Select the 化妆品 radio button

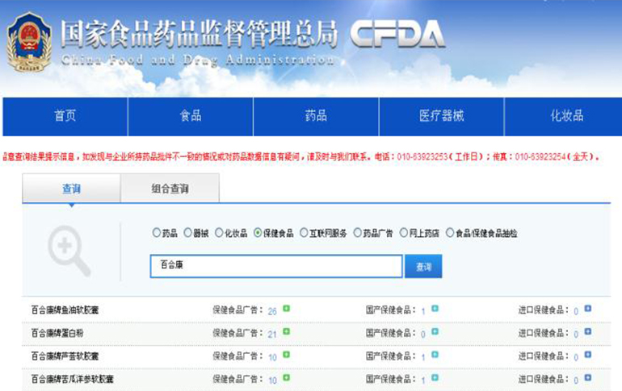point(219,233)
